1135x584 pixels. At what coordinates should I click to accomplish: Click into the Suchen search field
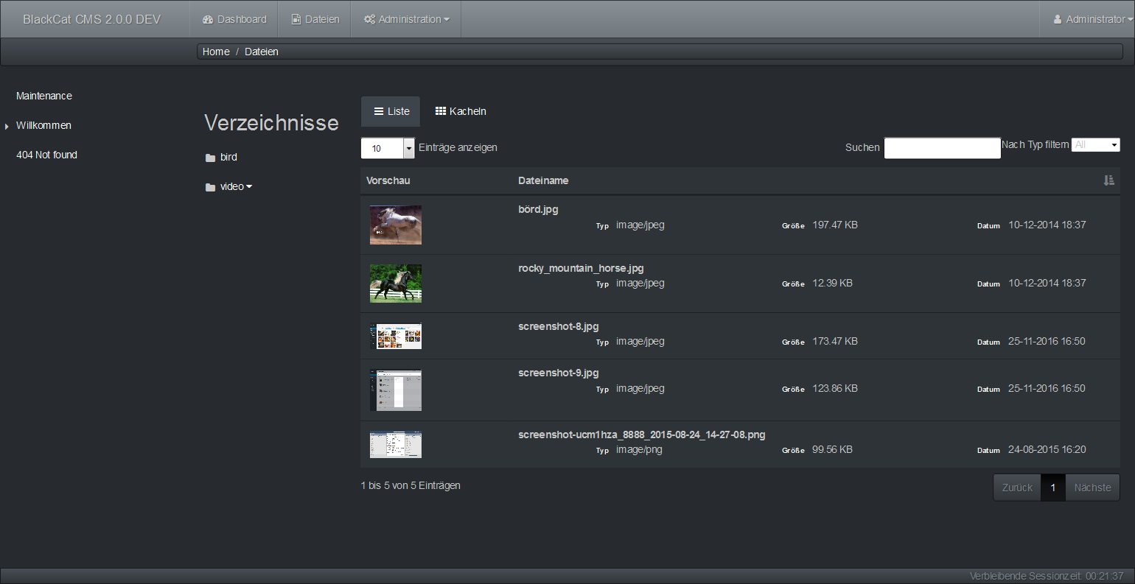click(x=942, y=148)
